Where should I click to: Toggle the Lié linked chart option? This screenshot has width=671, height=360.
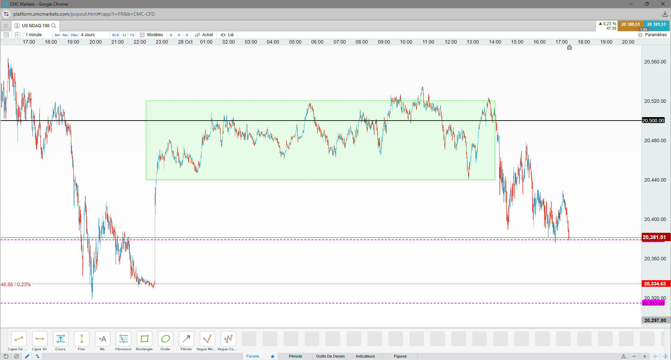227,35
